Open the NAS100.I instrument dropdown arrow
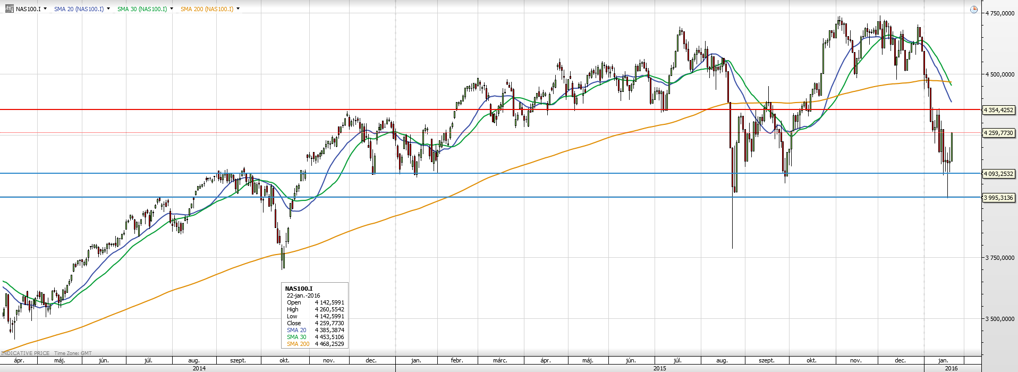 [45, 9]
